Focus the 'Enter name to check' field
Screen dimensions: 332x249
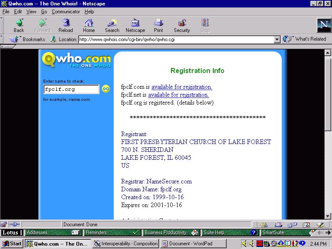[71, 89]
